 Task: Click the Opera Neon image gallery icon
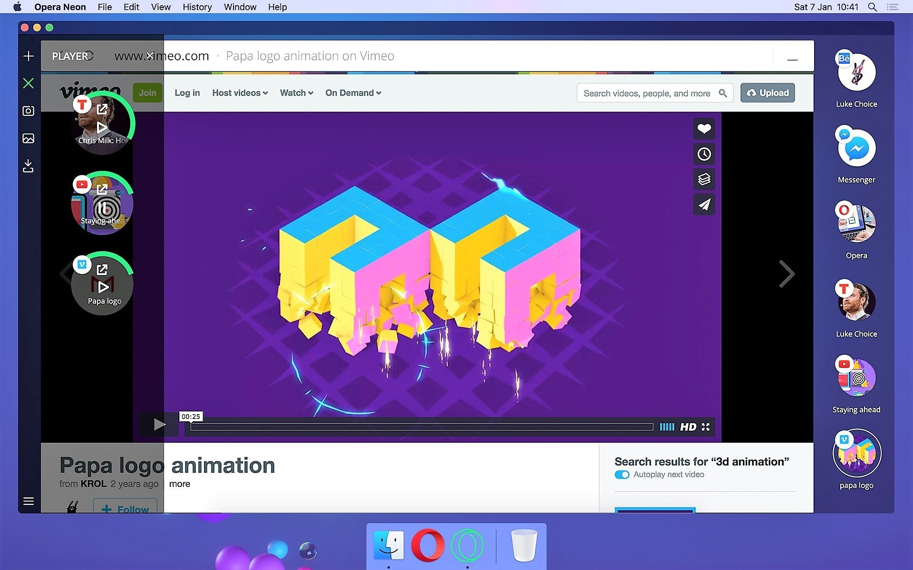pos(28,138)
